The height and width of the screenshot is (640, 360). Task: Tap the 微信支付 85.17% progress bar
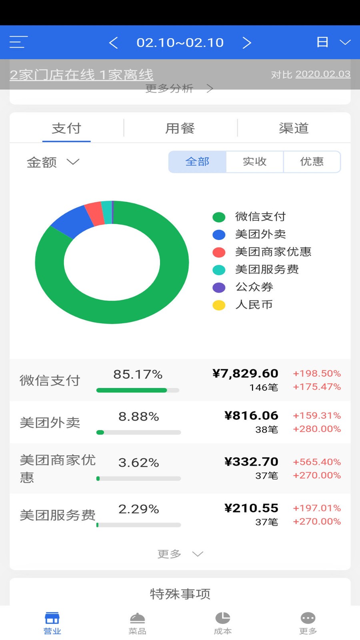coord(138,390)
